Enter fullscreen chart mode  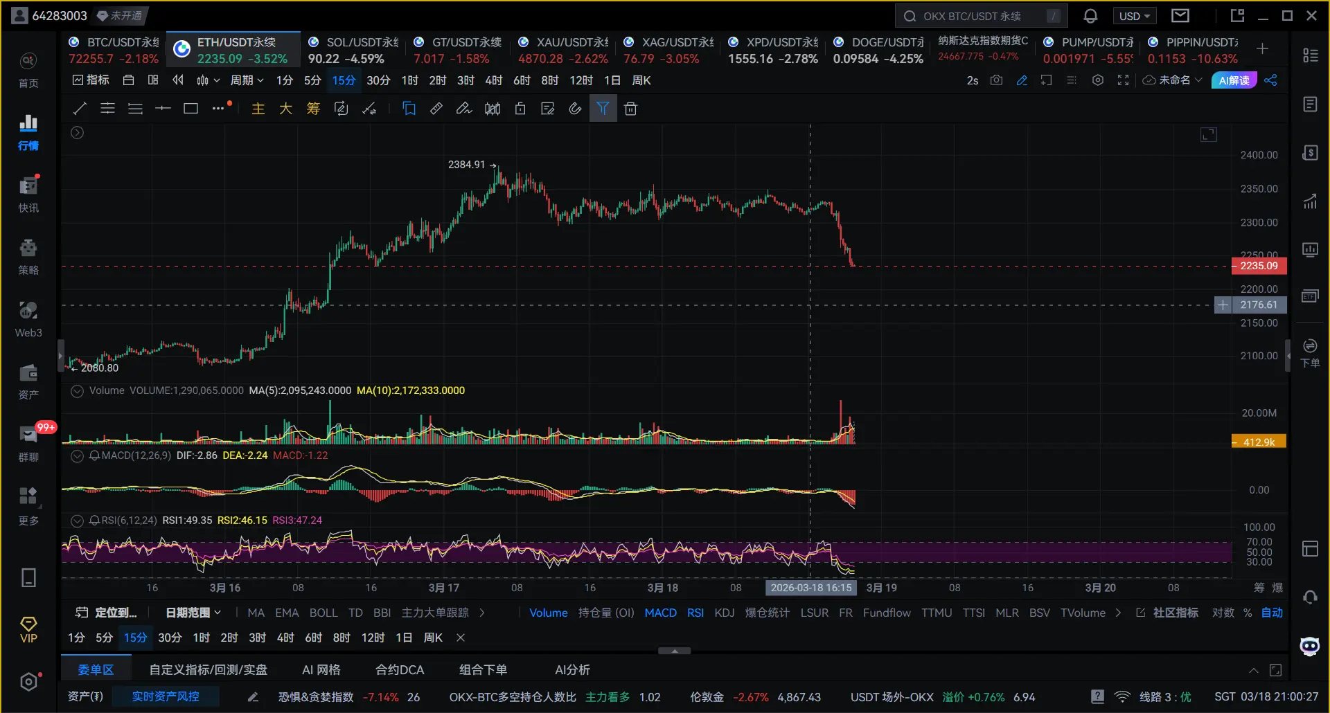(x=1124, y=80)
